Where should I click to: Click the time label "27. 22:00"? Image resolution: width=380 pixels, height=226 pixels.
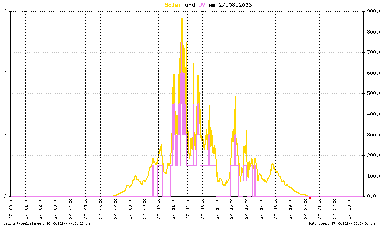tap(334, 209)
